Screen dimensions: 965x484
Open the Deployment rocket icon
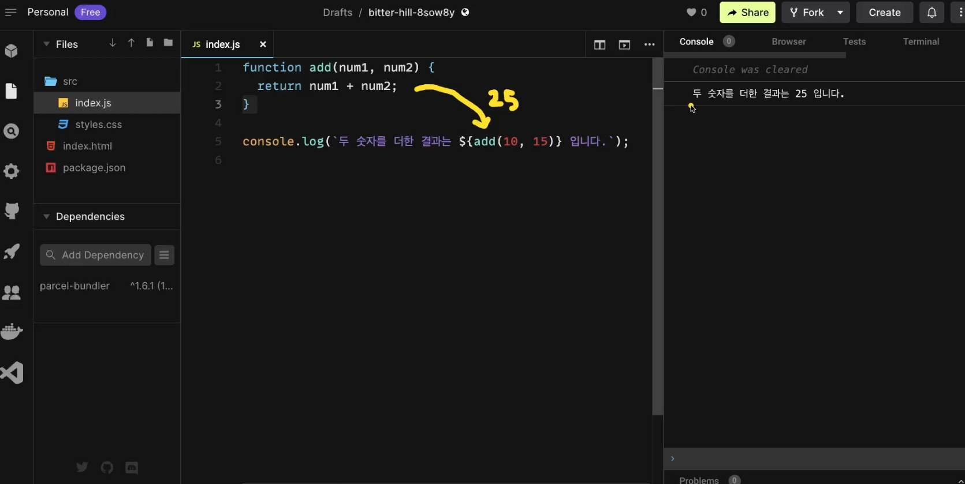[x=12, y=252]
